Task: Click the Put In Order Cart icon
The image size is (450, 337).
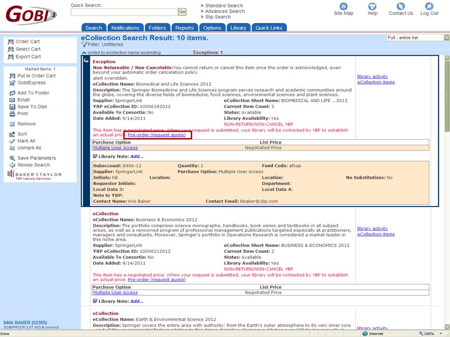Action: coord(12,76)
